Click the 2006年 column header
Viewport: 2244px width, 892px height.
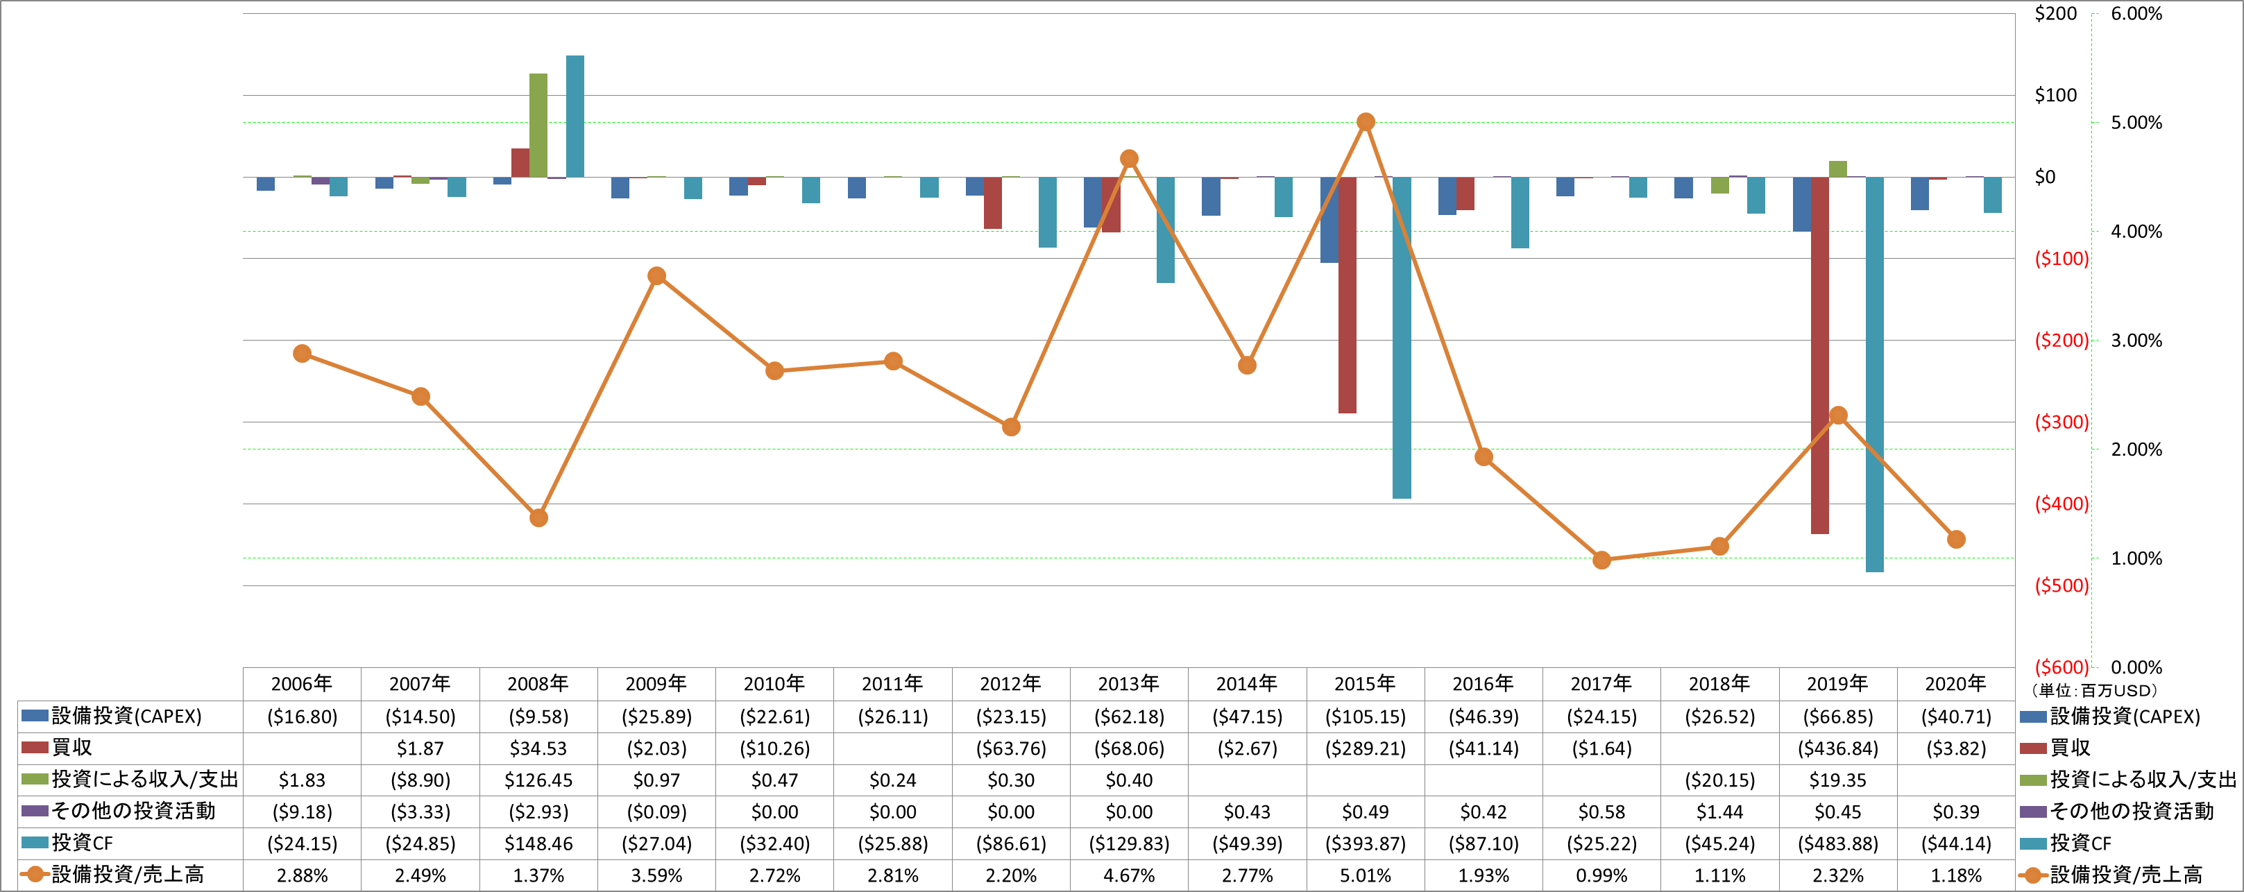pos(301,684)
